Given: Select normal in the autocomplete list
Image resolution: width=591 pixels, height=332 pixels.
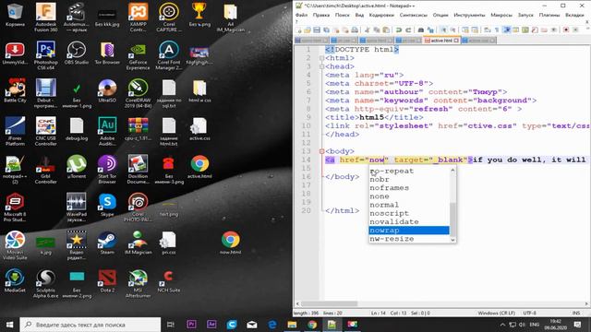Looking at the screenshot, I should click(409, 205).
